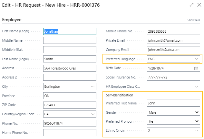
Task: Expand the Preferred Pronoun dropdown
Action: tap(197, 121)
